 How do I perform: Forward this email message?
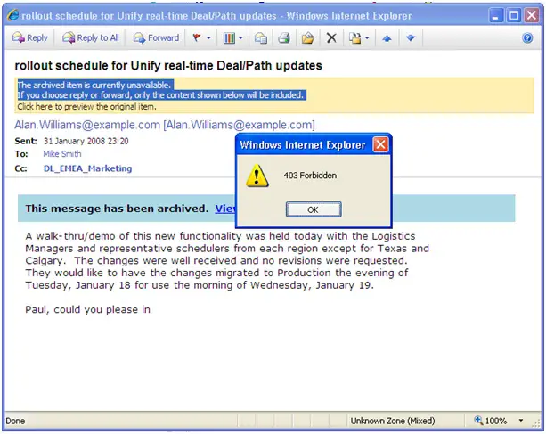pyautogui.click(x=157, y=37)
